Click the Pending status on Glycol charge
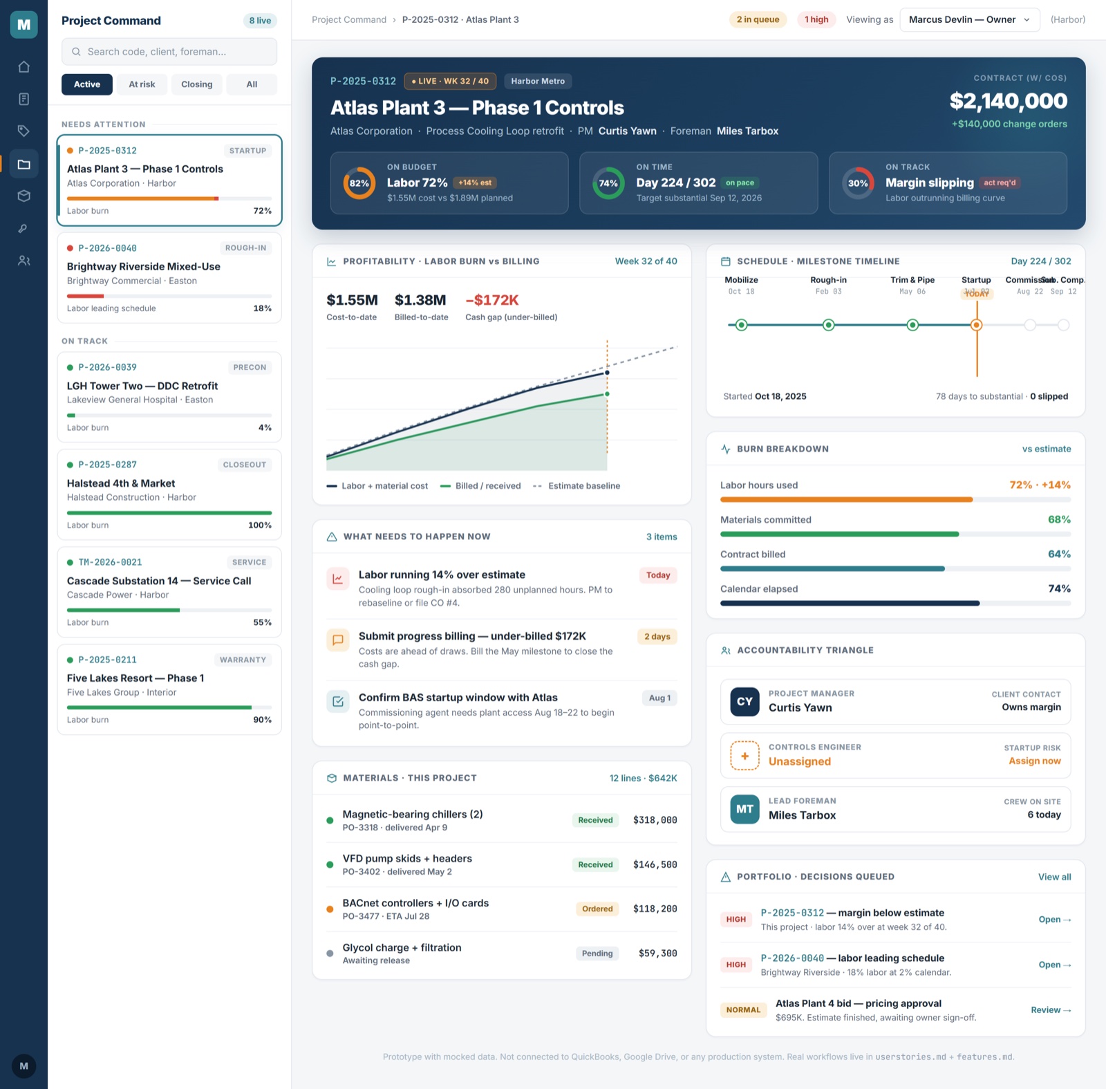Viewport: 1106px width, 1089px height. pyautogui.click(x=597, y=953)
